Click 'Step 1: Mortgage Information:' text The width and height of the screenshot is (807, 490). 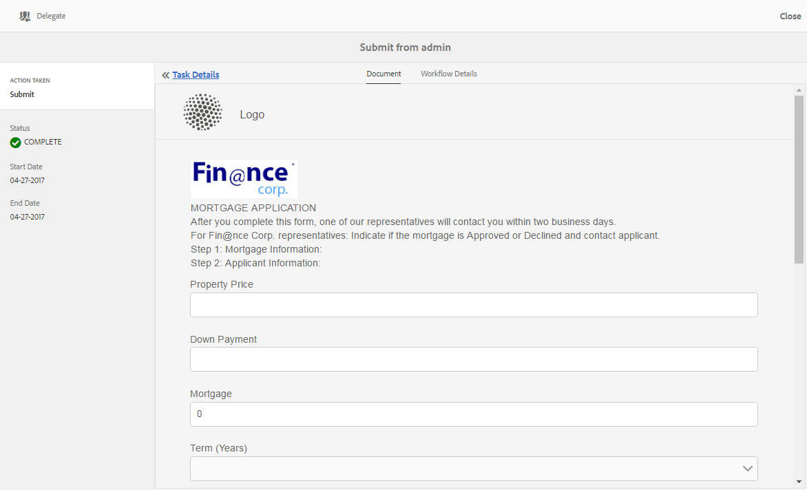[x=256, y=249]
